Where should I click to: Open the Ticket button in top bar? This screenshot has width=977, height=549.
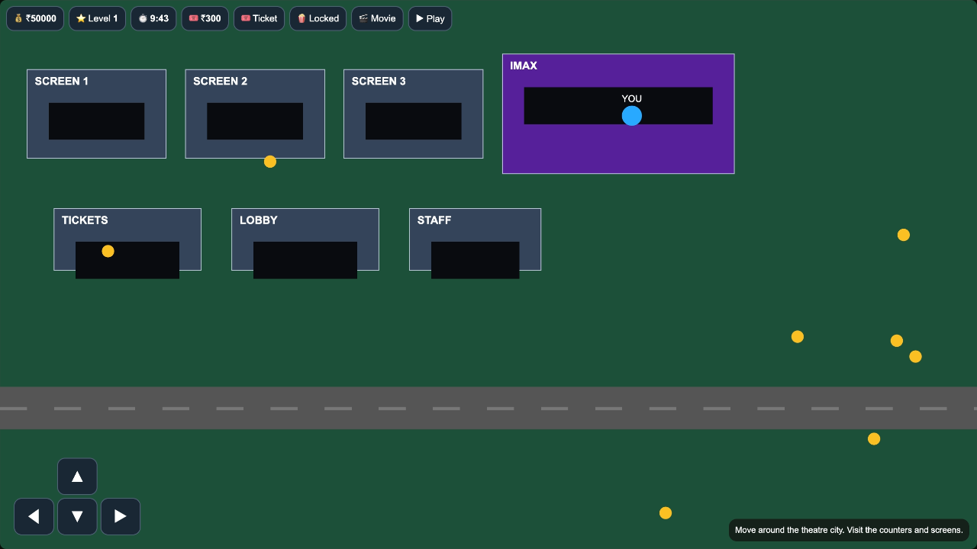click(x=259, y=18)
